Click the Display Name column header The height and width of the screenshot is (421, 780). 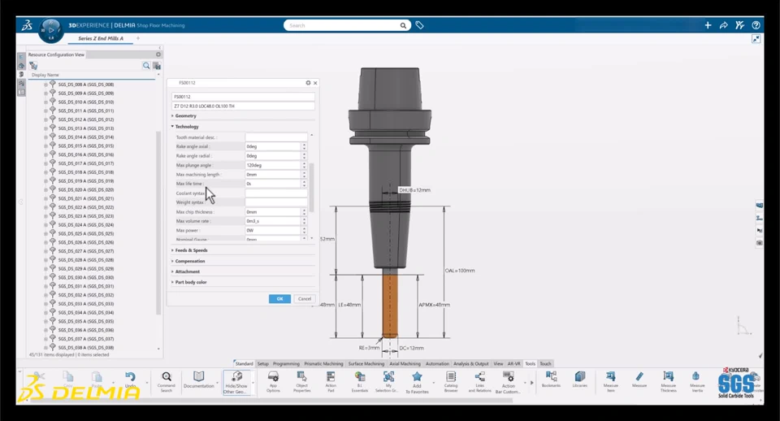pyautogui.click(x=45, y=75)
